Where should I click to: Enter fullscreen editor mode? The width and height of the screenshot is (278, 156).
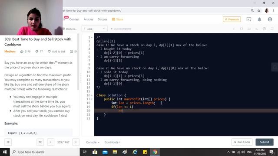272,29
